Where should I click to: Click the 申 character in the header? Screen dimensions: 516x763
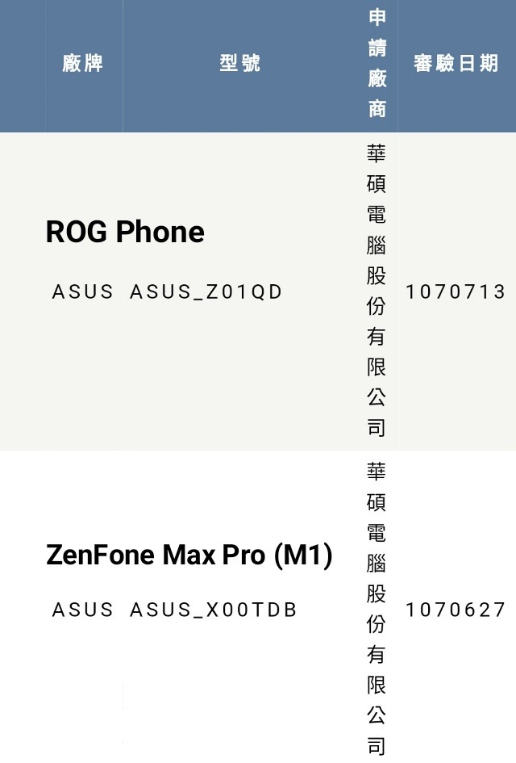377,18
